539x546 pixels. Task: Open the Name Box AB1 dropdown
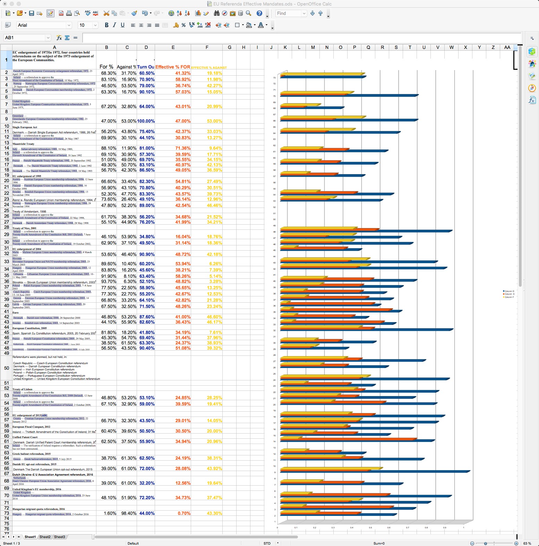point(48,37)
